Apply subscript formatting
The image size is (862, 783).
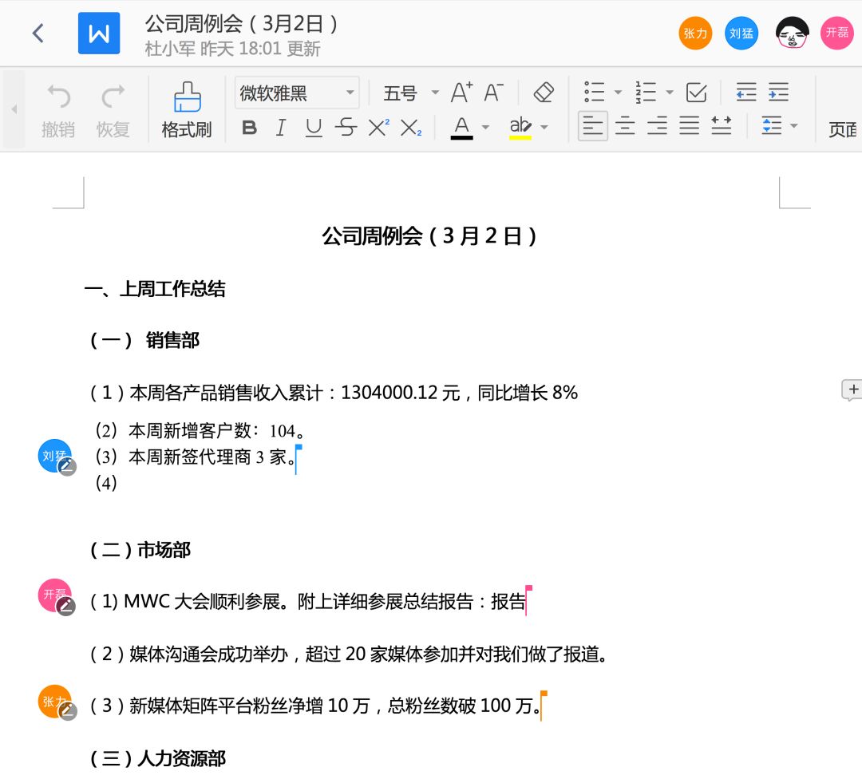[411, 127]
